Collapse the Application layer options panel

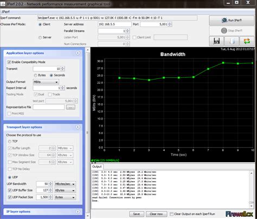78,53
